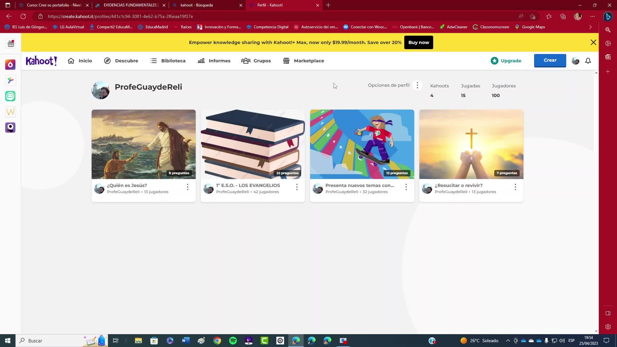Dismiss the yellow Kahoot!+ Max banner

[x=593, y=42]
